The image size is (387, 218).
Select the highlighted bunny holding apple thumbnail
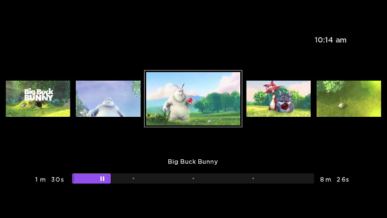pos(193,99)
